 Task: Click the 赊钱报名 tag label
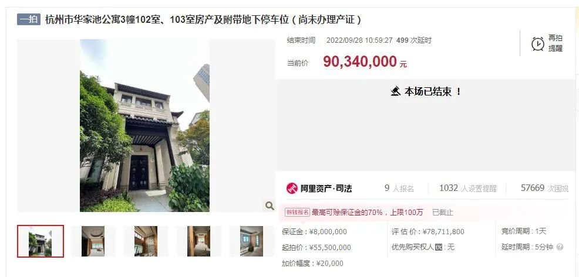coord(297,212)
